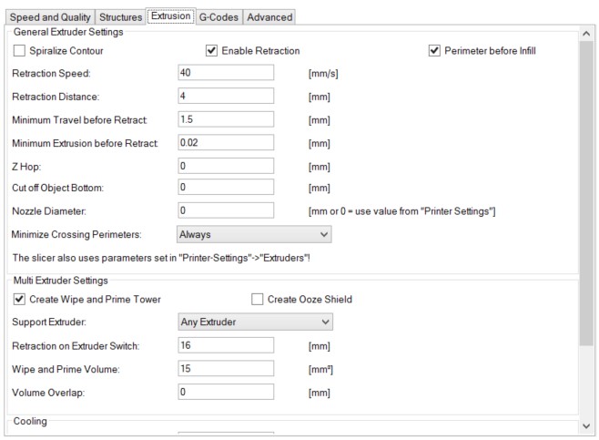Viewport: 599px width, 440px height.
Task: Select the Nozzle Diameter input box
Action: 226,211
